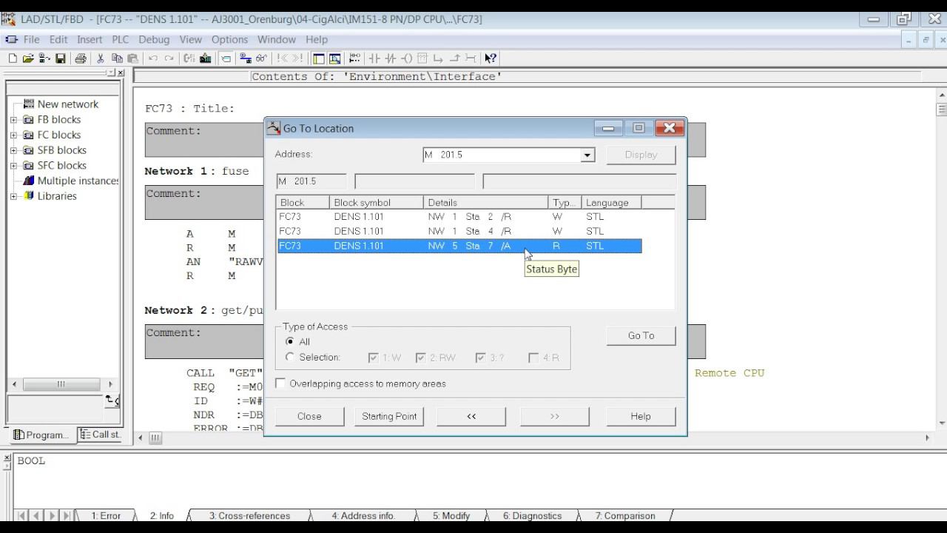Select the NW 5 Sta 7 /A row

pos(459,246)
